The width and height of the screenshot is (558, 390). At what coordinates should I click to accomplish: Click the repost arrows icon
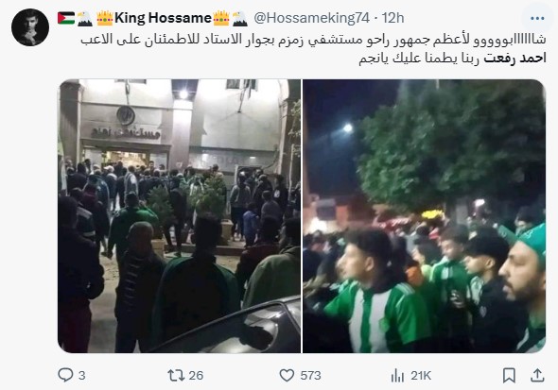point(176,375)
